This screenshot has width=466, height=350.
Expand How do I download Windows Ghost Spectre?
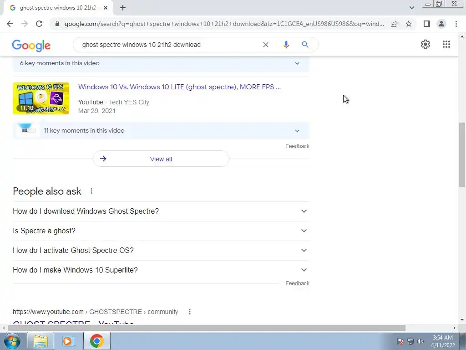161,211
